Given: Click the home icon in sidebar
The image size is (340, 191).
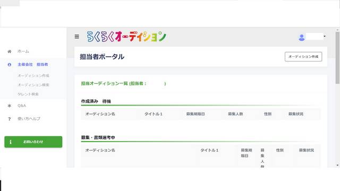Looking at the screenshot, I should point(10,51).
